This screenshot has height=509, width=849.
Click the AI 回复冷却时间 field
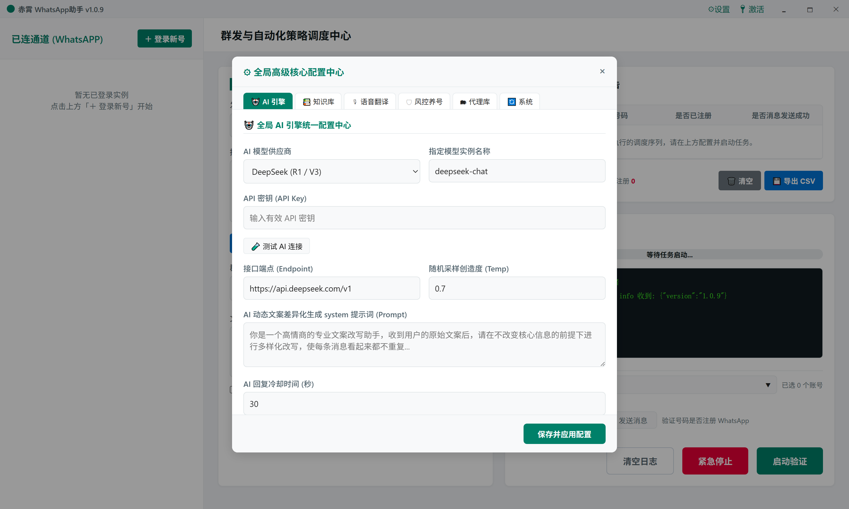pos(424,404)
